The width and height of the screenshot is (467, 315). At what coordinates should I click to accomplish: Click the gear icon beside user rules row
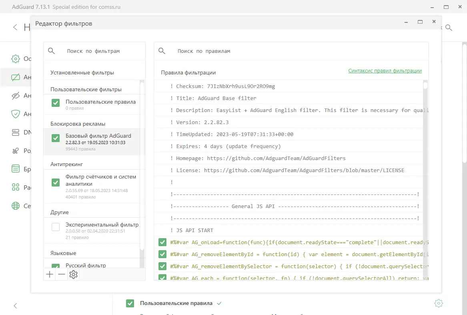pos(438,303)
